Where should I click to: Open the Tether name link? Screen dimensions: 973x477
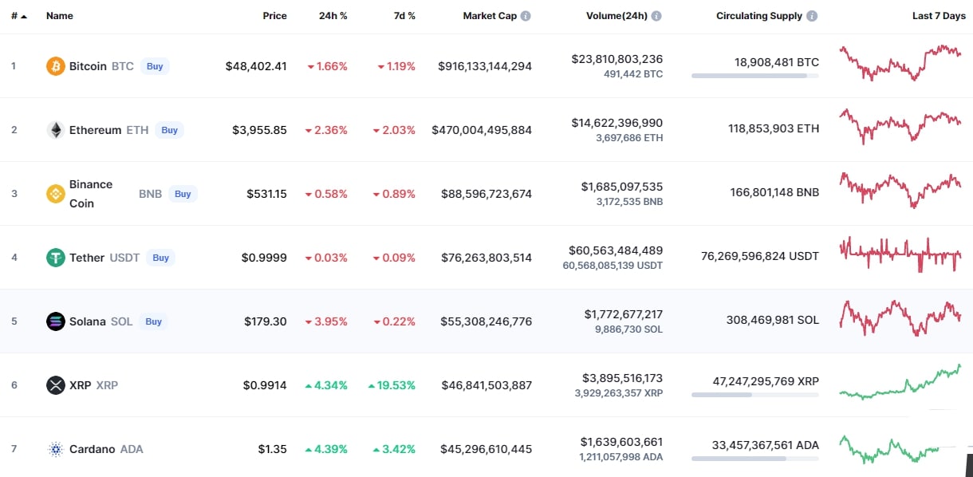[x=87, y=258]
